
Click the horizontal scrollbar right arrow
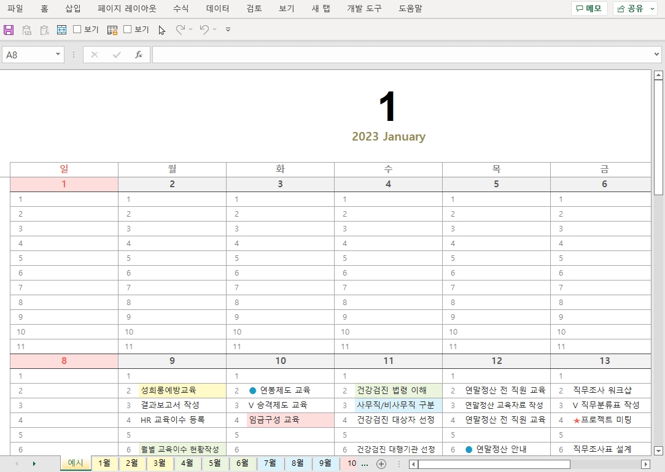pos(645,465)
